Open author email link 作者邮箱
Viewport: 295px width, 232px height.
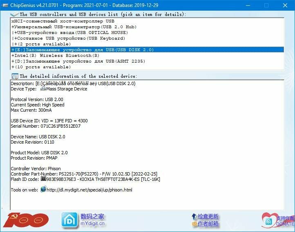pyautogui.click(x=208, y=224)
